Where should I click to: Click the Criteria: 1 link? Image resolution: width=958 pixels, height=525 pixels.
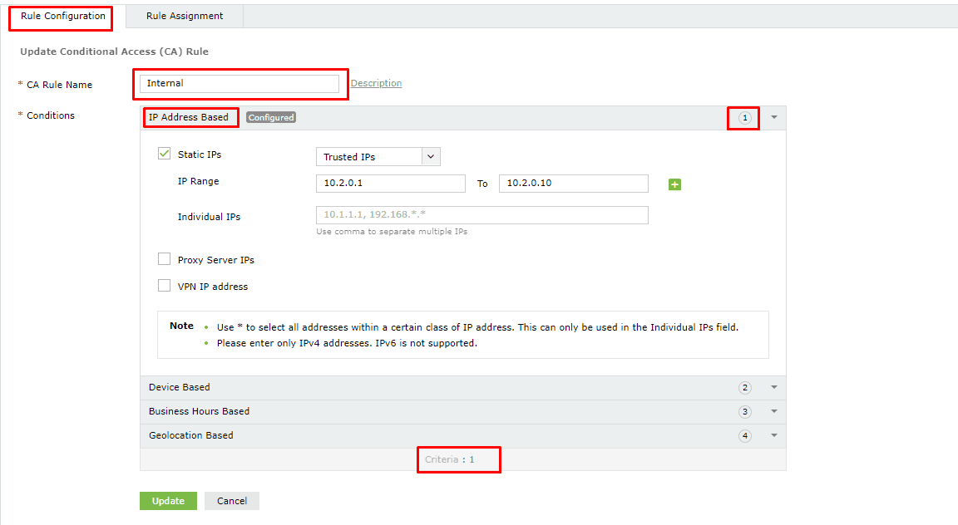coord(458,459)
